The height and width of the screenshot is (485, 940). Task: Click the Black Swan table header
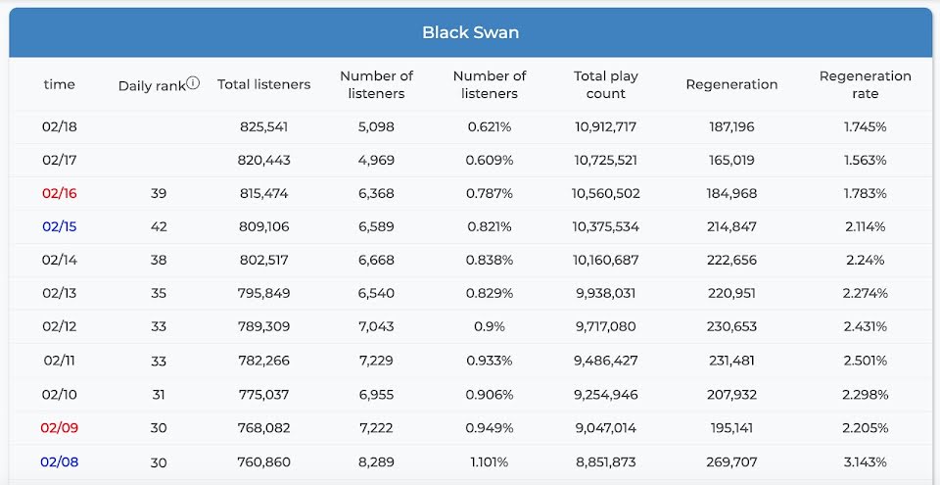[471, 32]
